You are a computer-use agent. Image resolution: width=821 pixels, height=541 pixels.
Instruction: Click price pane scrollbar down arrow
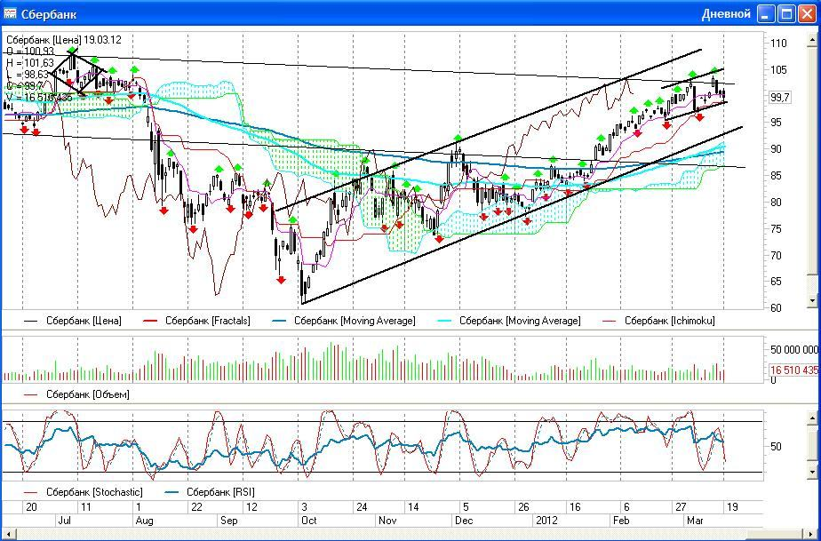click(x=813, y=301)
